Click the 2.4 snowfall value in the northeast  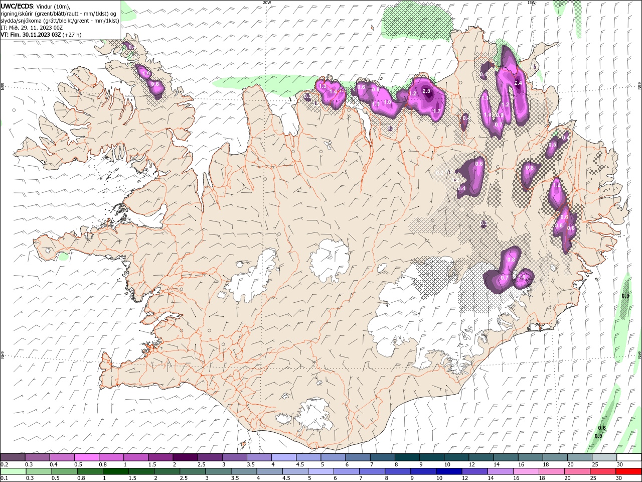coord(519,83)
